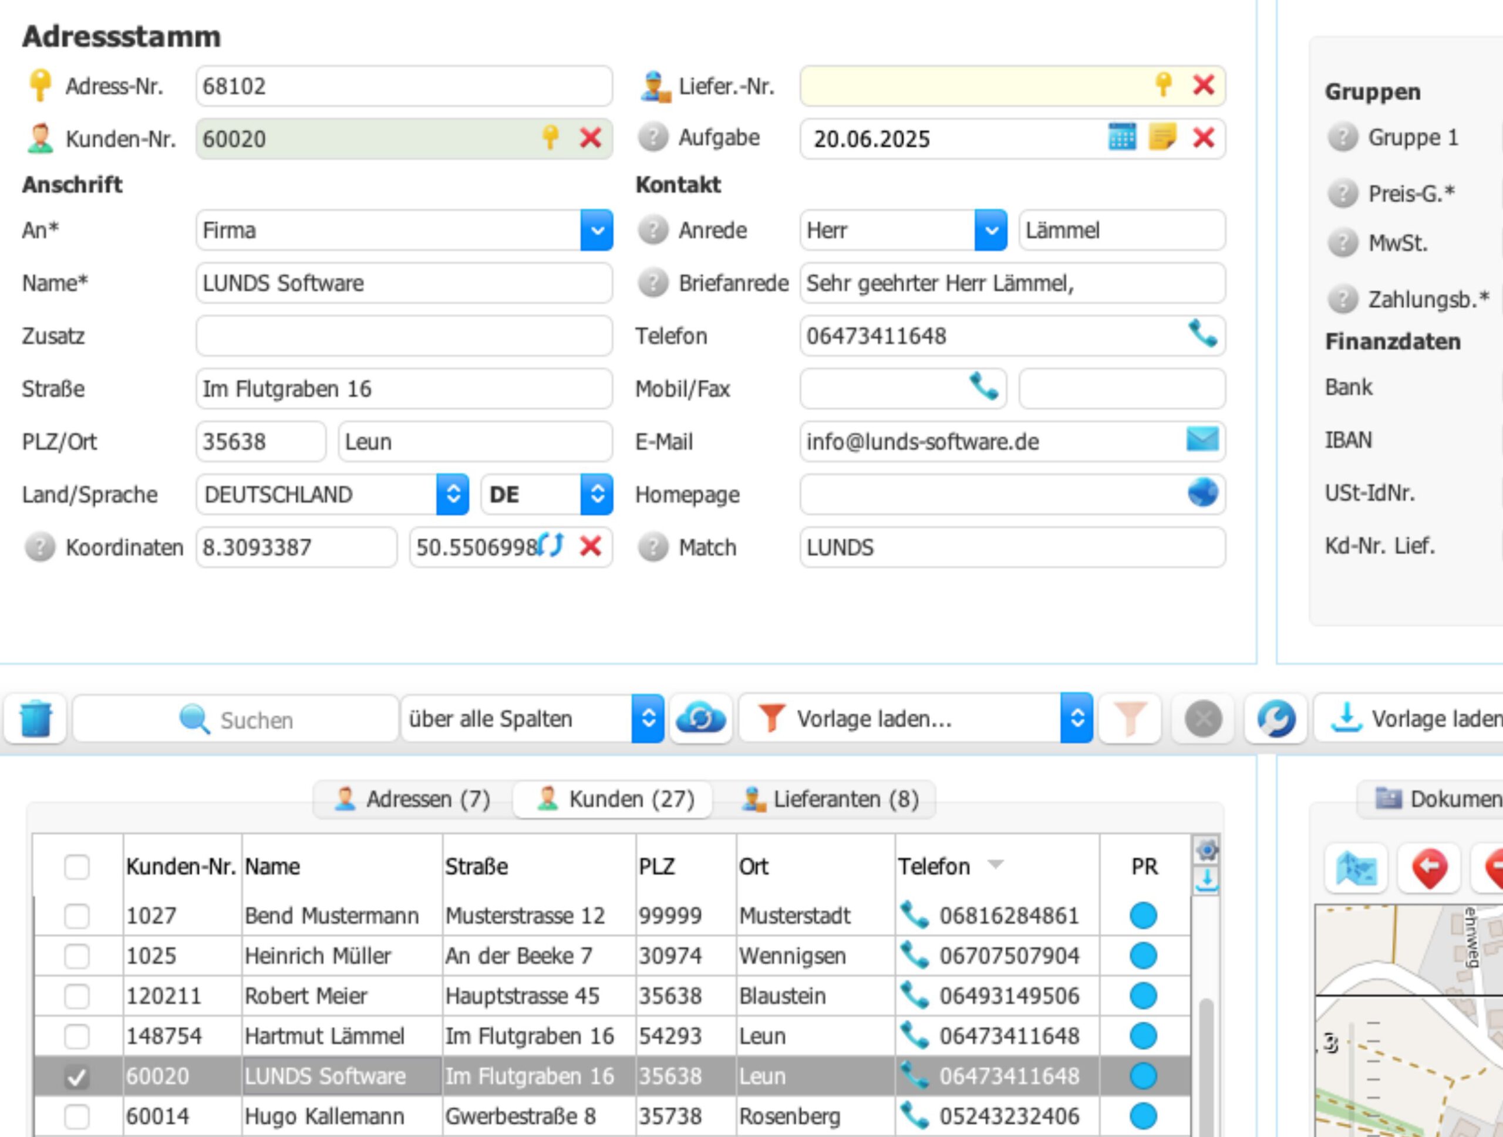Click the Straße field Im Flutgraben 16
1503x1137 pixels.
point(403,389)
